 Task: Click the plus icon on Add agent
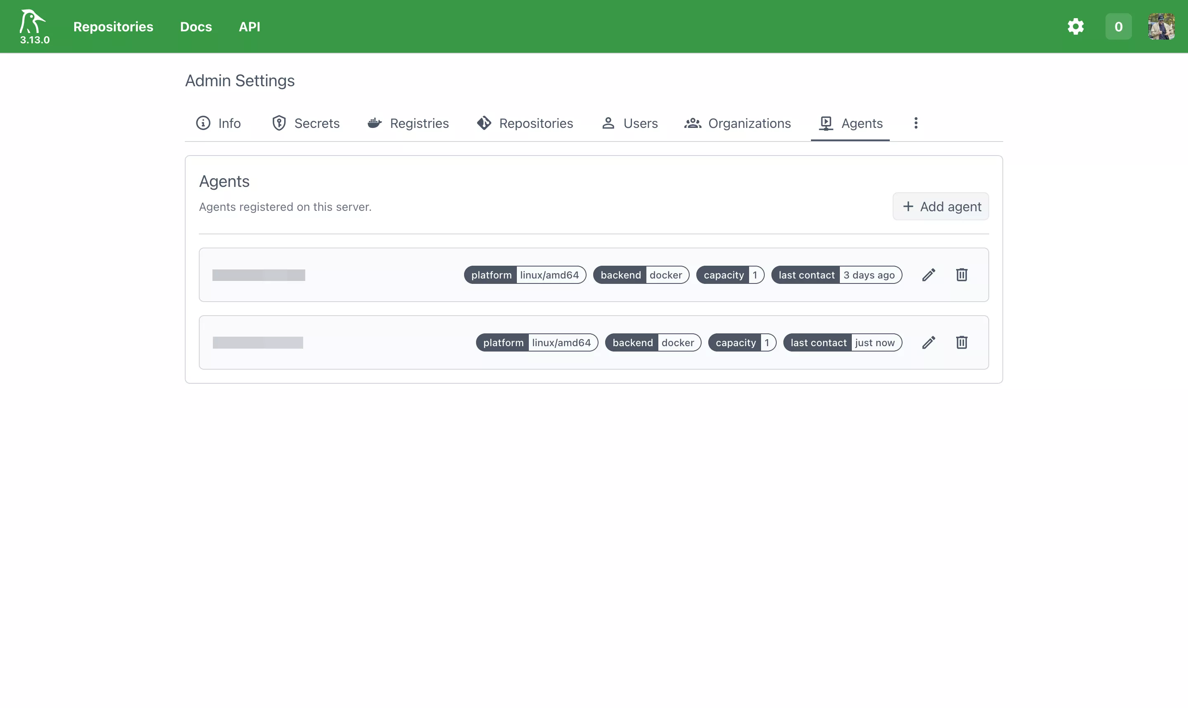coord(908,207)
